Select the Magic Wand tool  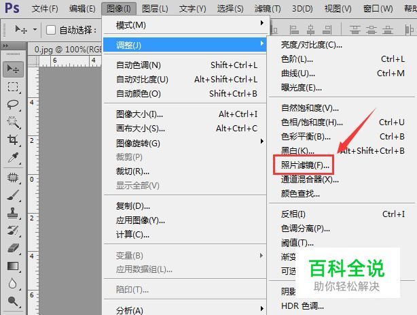[x=13, y=122]
